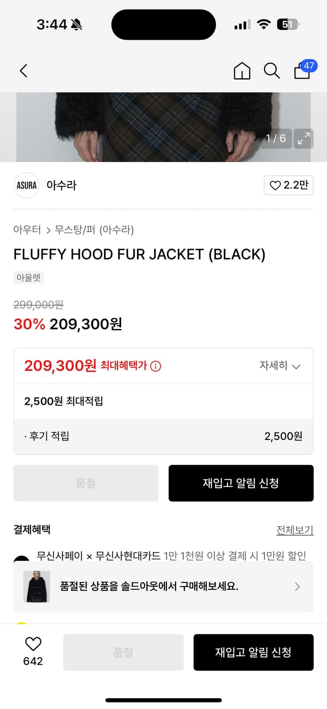Screen dimensions: 327x709
Task: Open the home screen via house icon
Action: pos(242,70)
